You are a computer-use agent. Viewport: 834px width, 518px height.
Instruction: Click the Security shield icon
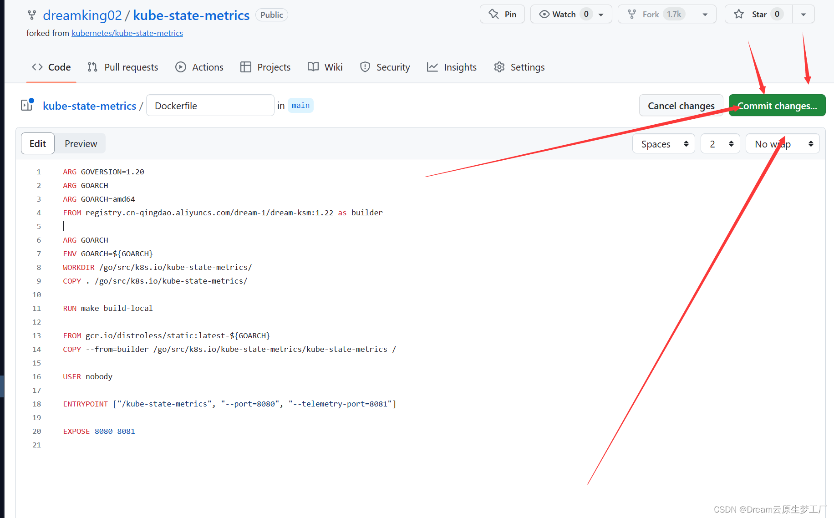pos(365,67)
